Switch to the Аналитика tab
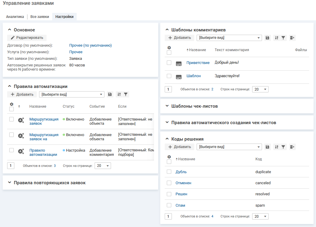 [x=15, y=17]
